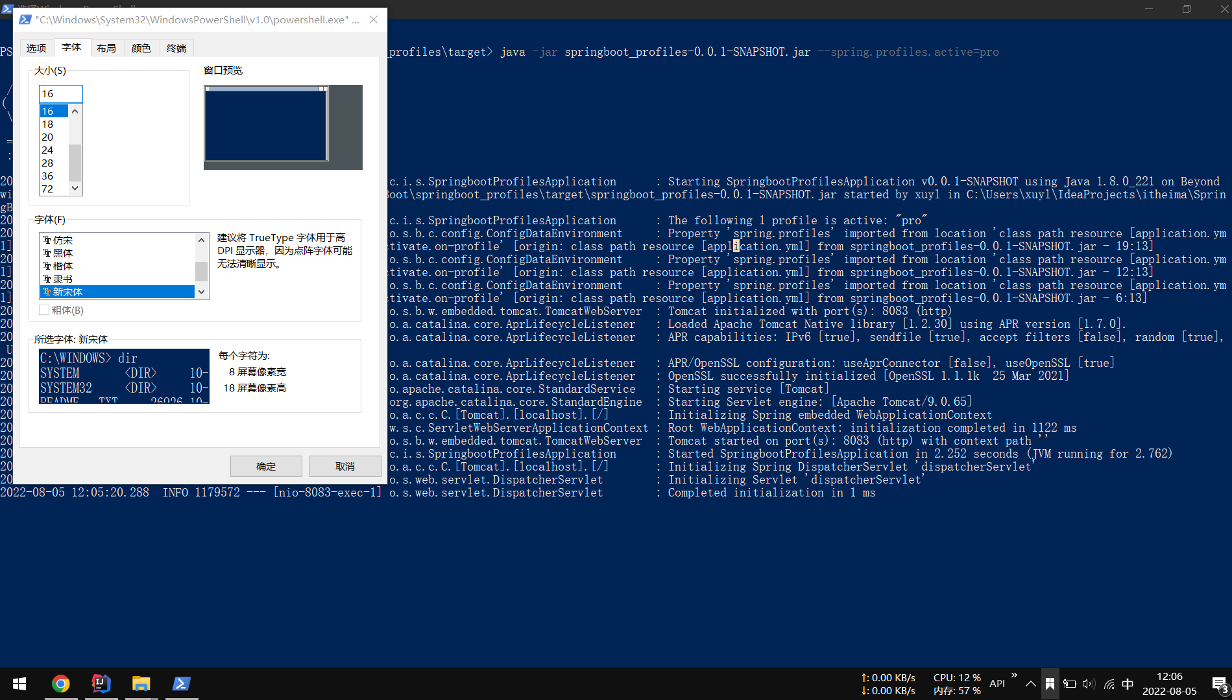Image resolution: width=1232 pixels, height=700 pixels.
Task: Choose the 黑体 font
Action: coord(117,253)
